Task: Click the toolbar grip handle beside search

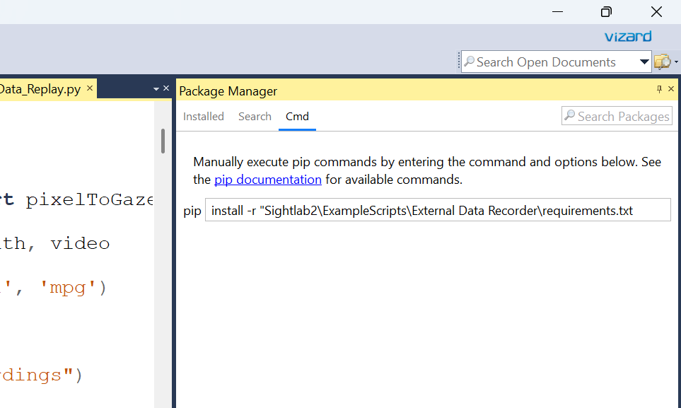Action: 459,62
